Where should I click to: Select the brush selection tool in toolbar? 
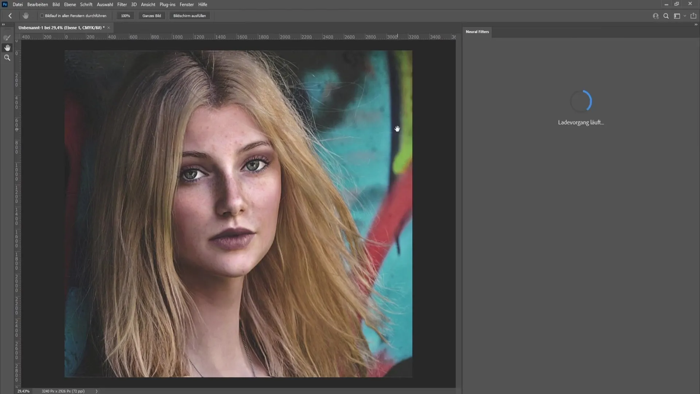point(7,38)
